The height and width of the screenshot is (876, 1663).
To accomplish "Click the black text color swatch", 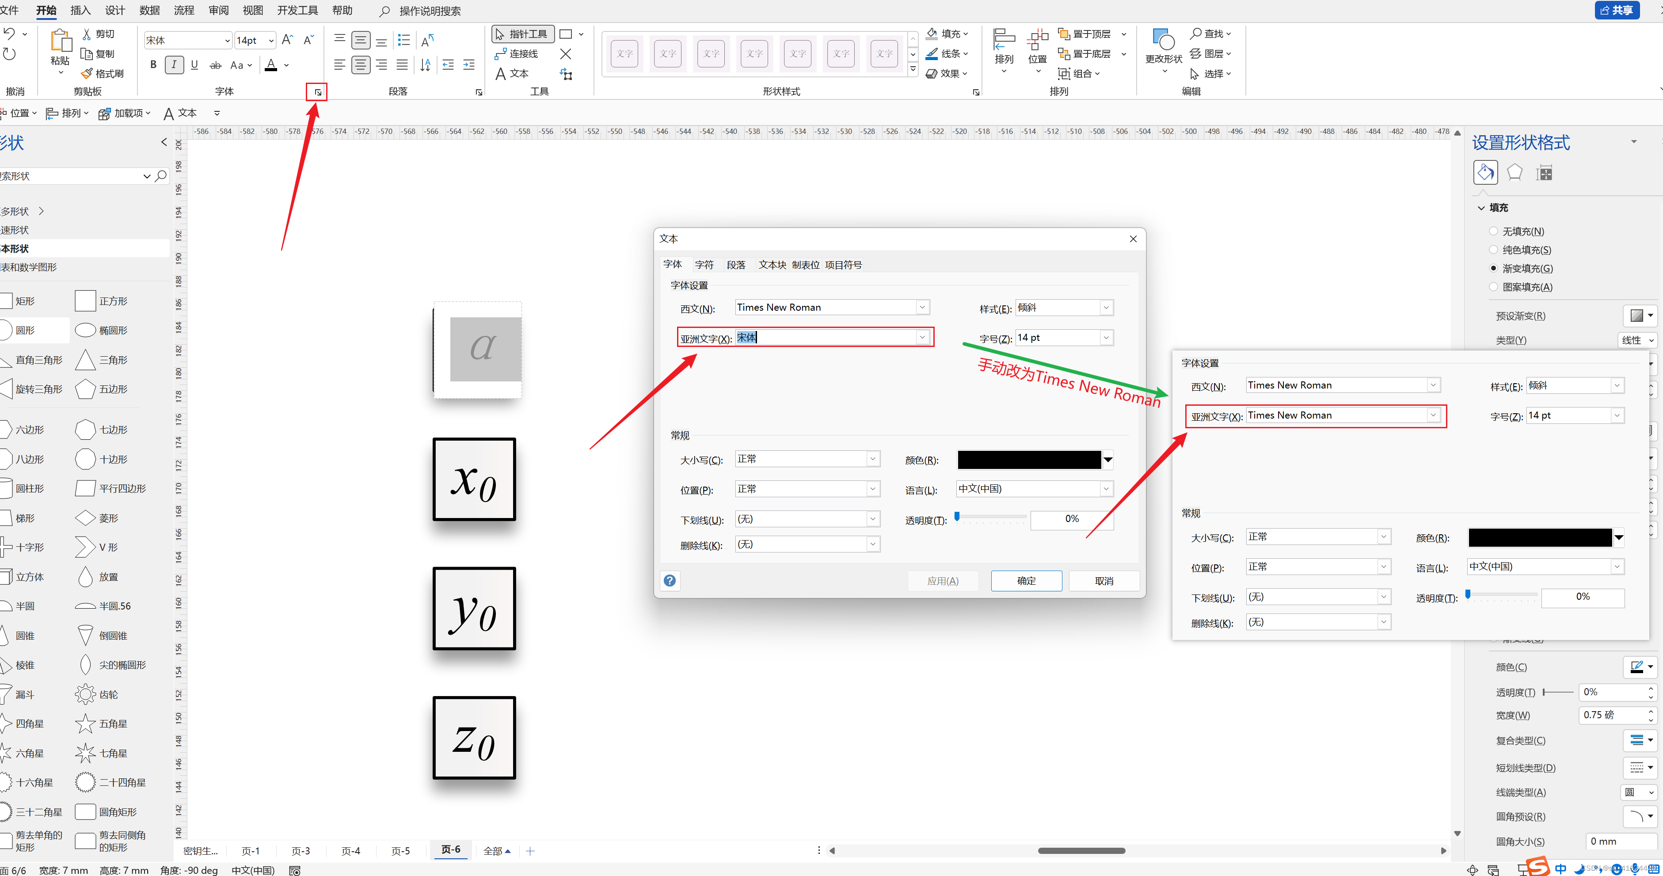I will coord(1028,460).
